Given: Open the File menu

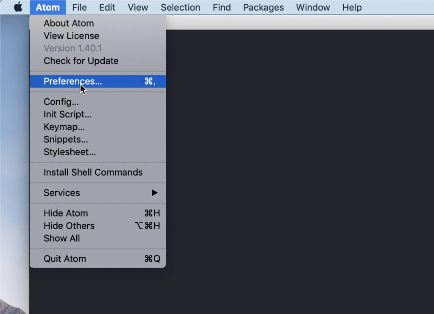Looking at the screenshot, I should (79, 7).
